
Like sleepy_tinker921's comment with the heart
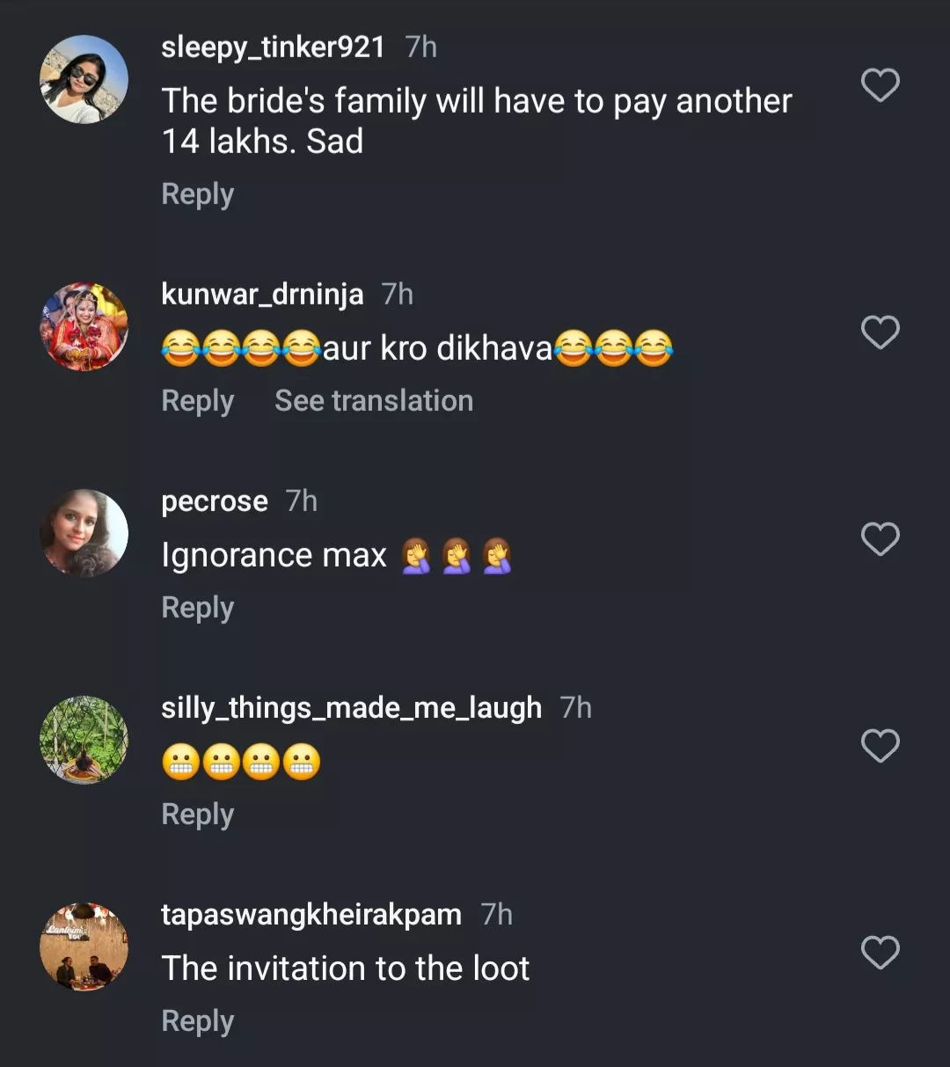(880, 85)
